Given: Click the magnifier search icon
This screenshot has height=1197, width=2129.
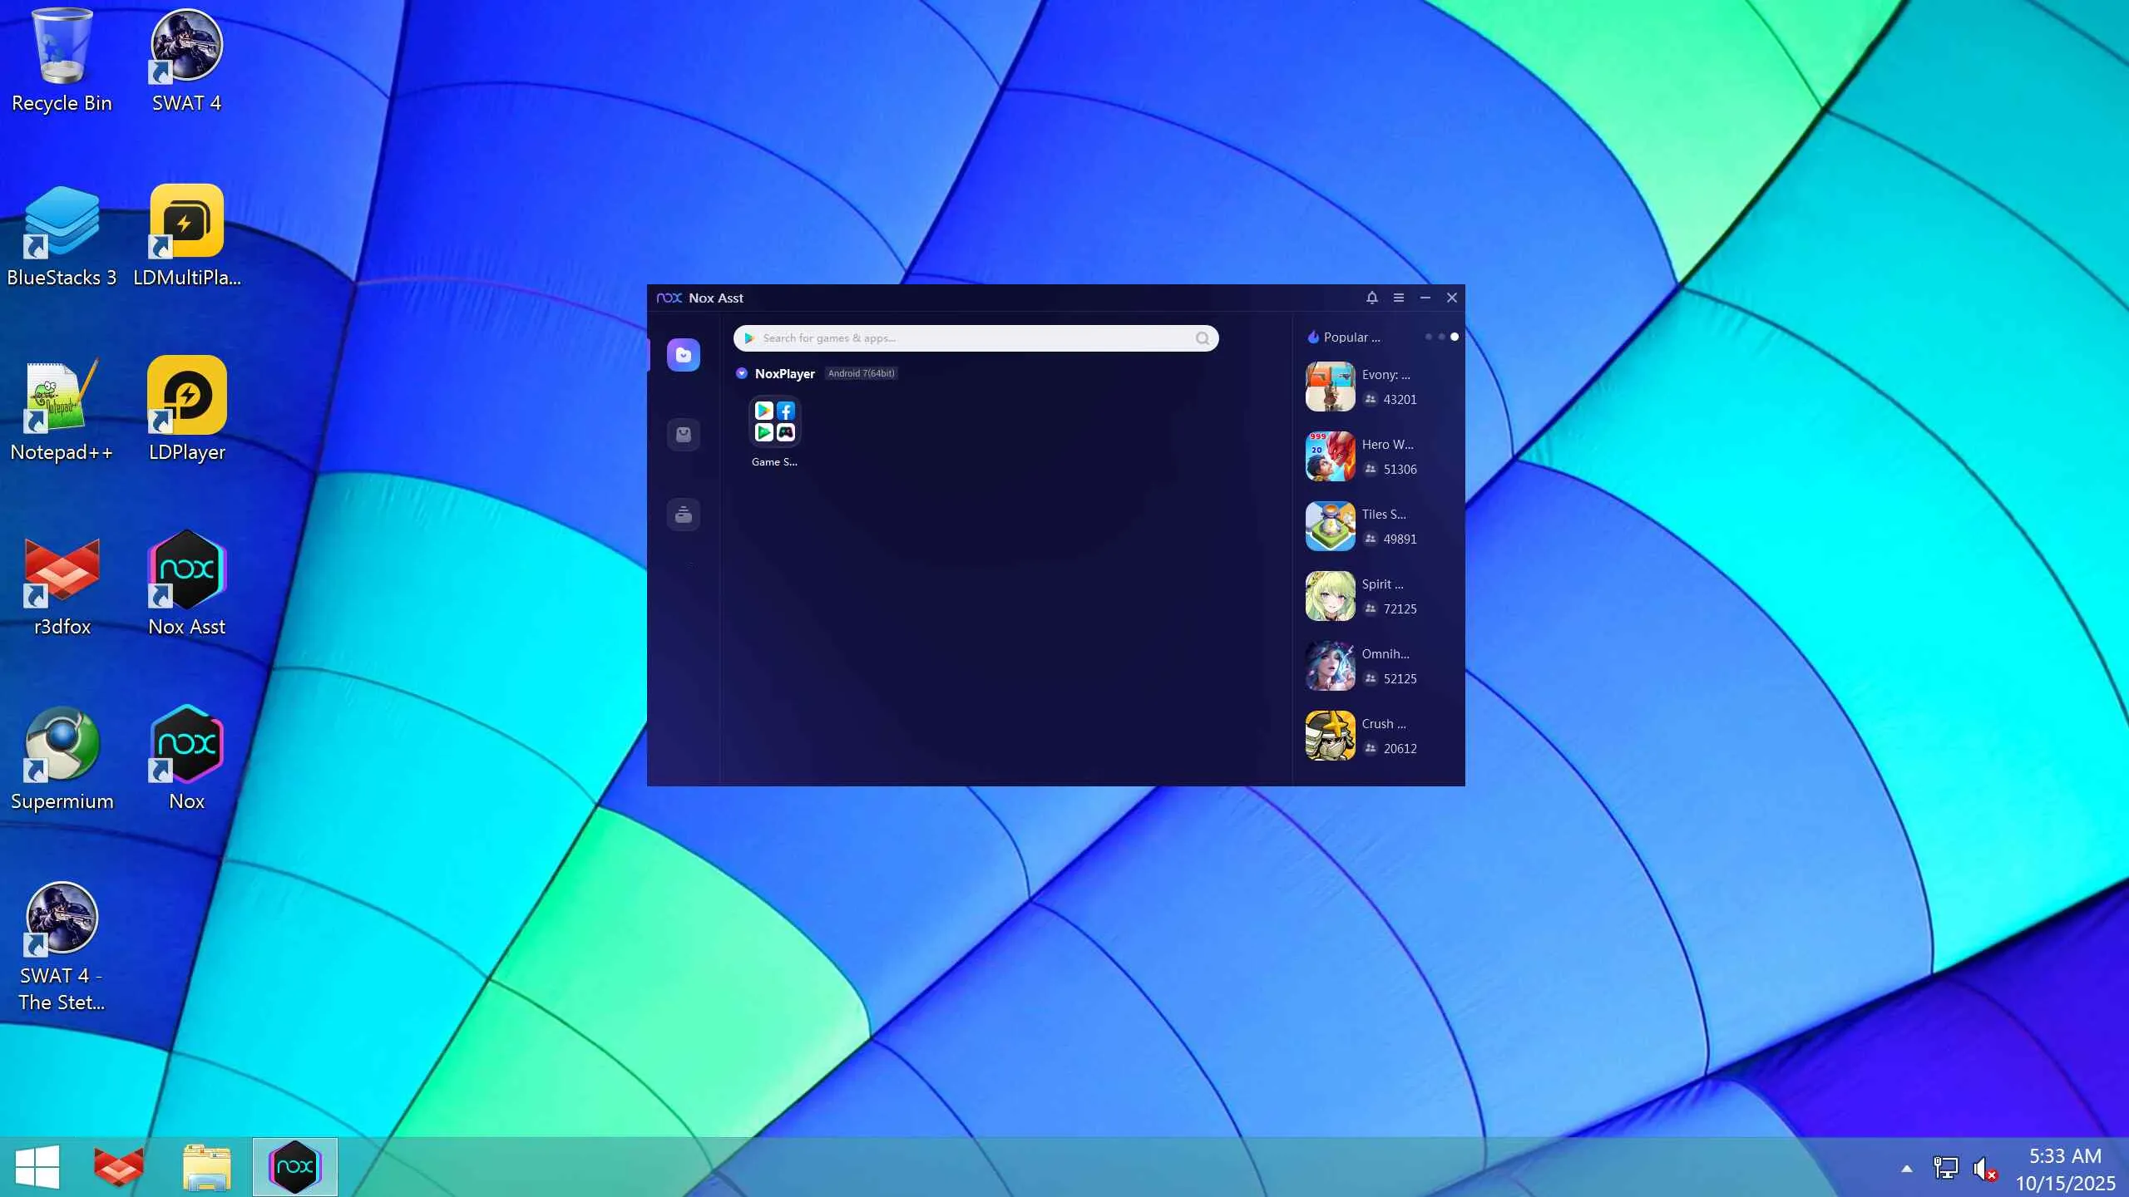Looking at the screenshot, I should (1202, 338).
